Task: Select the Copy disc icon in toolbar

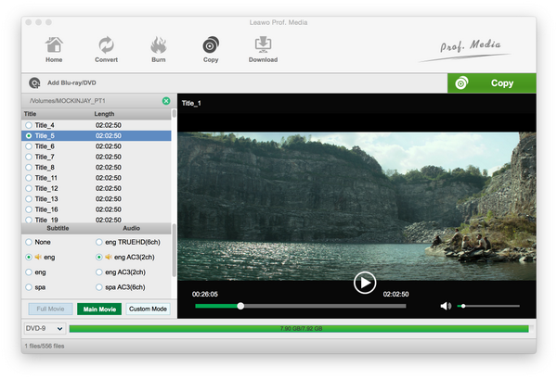Action: 211,44
